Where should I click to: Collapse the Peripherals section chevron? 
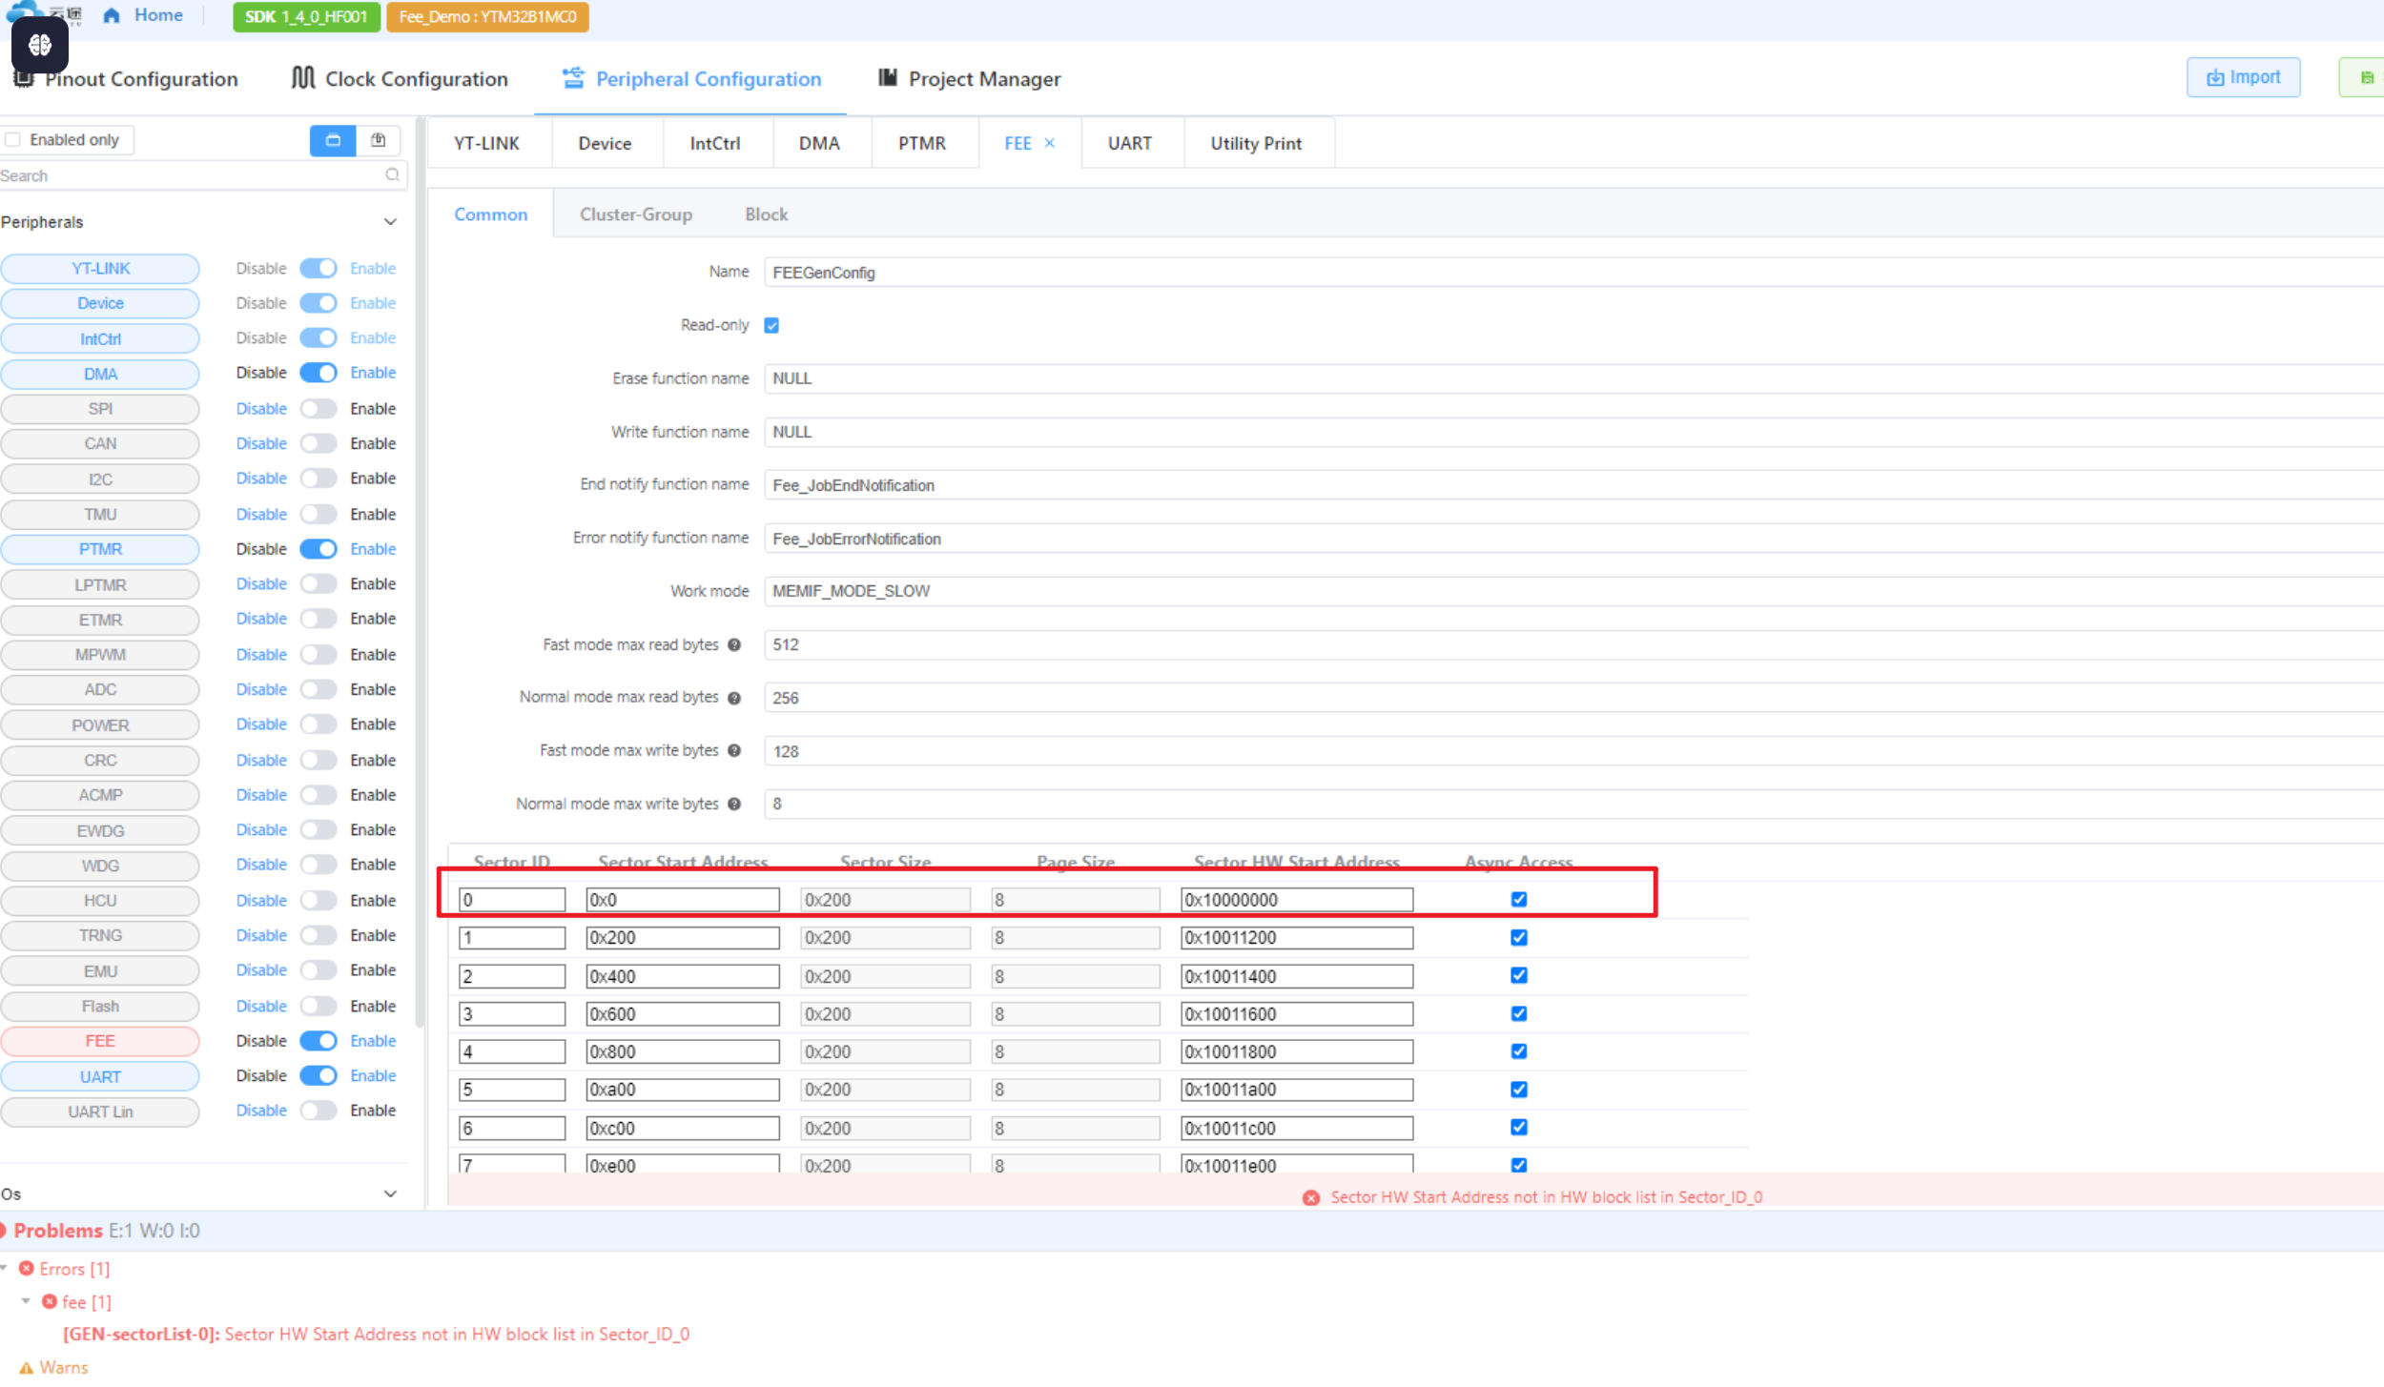pyautogui.click(x=390, y=222)
